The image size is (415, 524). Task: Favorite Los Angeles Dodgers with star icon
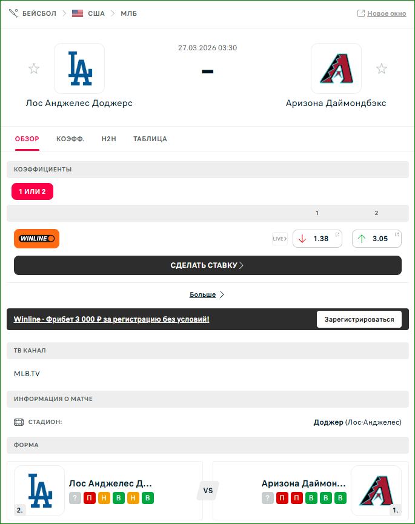(34, 68)
